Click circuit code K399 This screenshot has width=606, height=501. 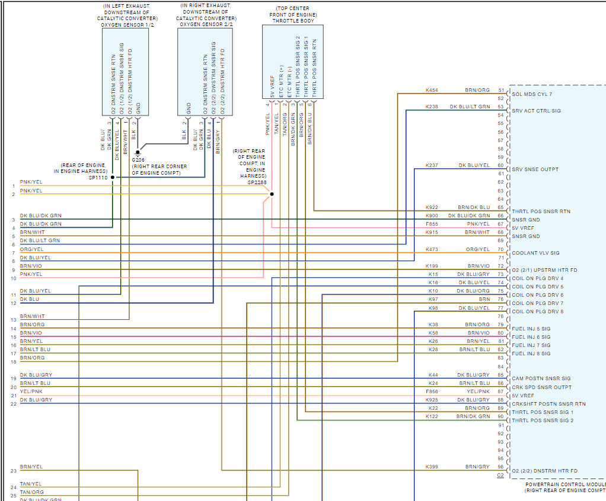coord(432,467)
